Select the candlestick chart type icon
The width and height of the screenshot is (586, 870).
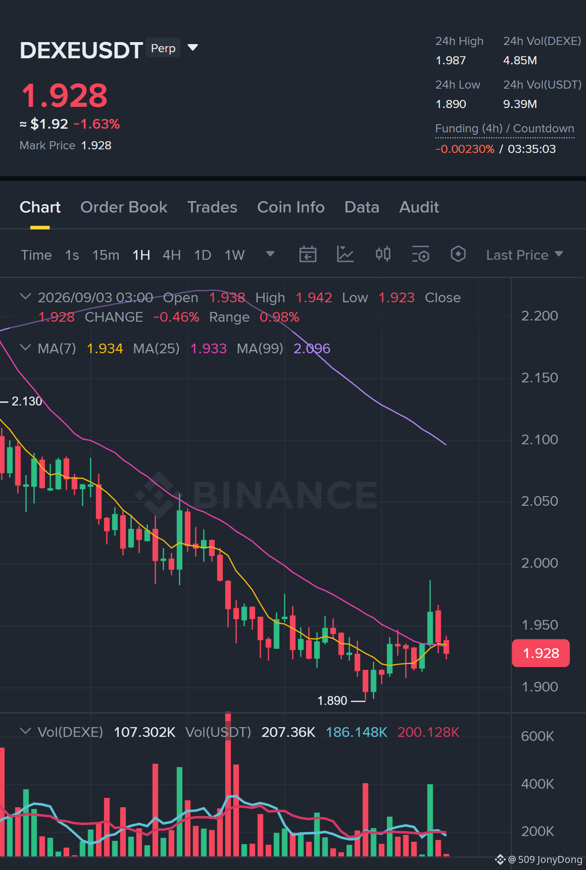pyautogui.click(x=383, y=255)
